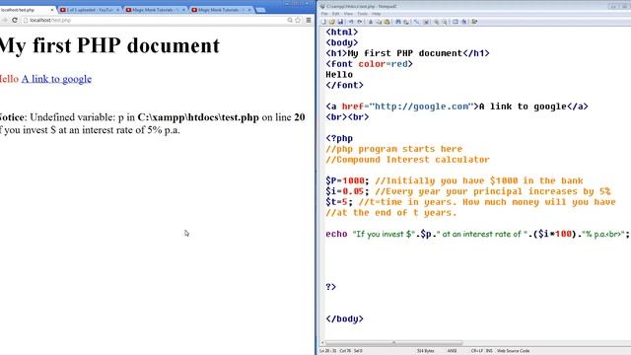This screenshot has height=355, width=631.
Task: Click the Copy icon in Notepad2 toolbar
Action: [379, 22]
